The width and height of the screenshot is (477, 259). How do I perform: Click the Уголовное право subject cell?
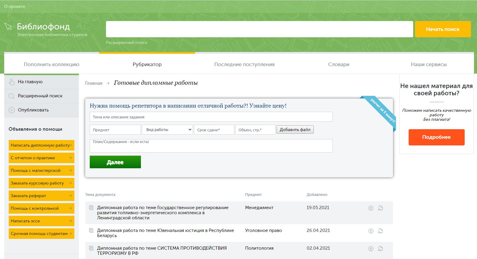click(263, 230)
